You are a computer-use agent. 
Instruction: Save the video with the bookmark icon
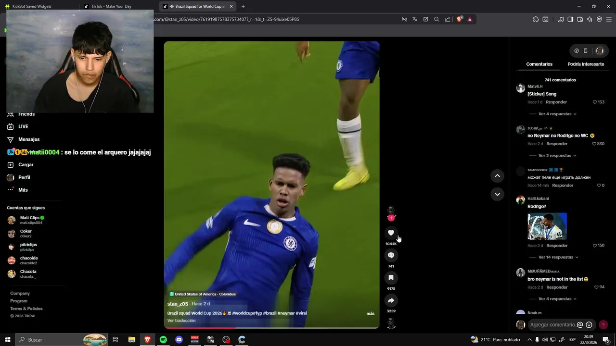pos(391,278)
